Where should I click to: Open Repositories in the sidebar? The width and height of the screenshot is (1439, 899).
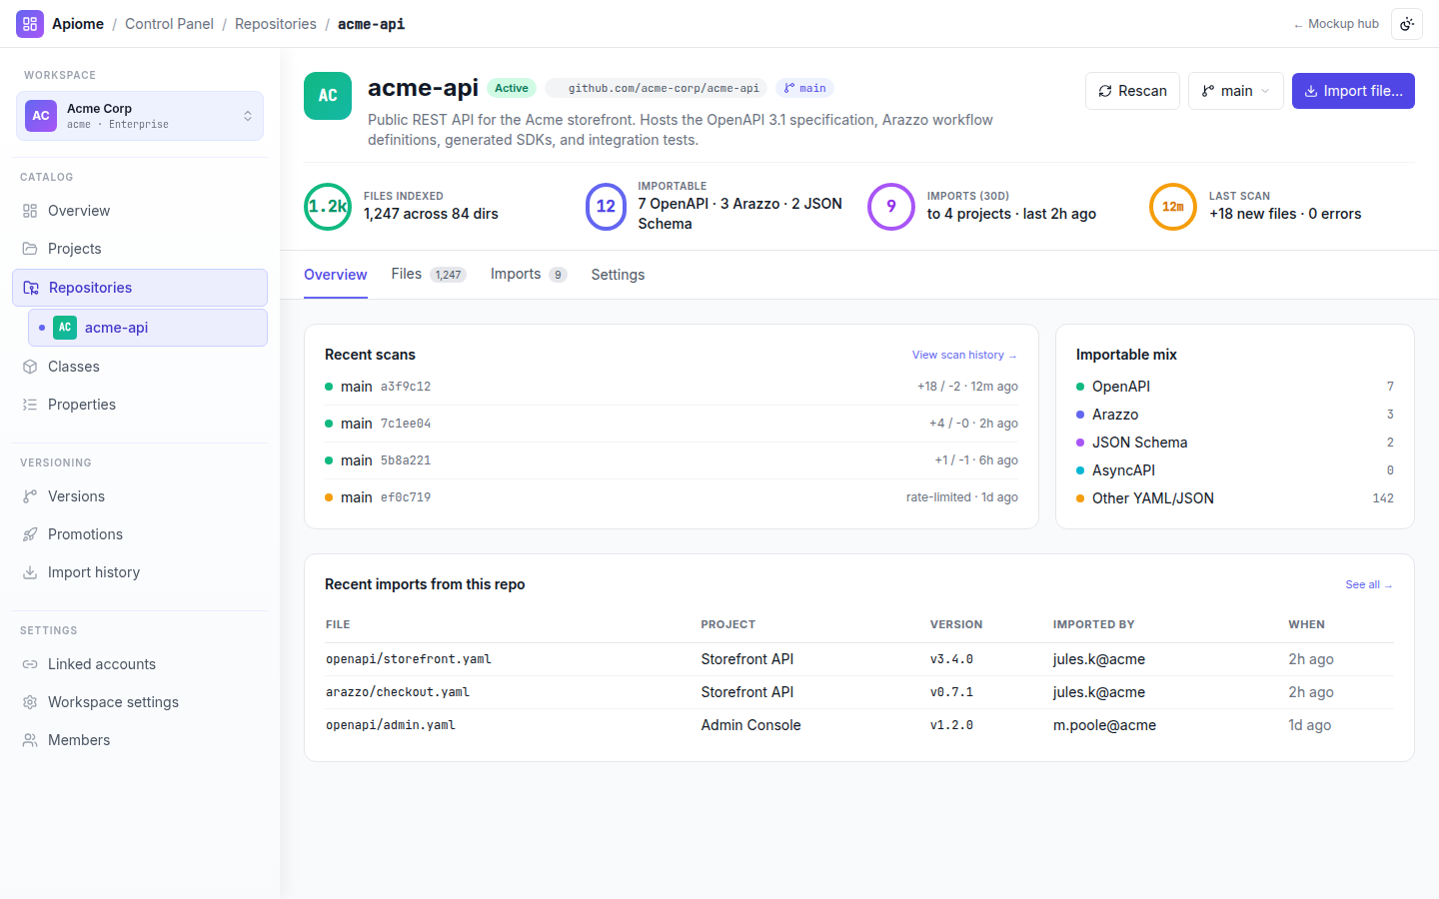pyautogui.click(x=140, y=288)
